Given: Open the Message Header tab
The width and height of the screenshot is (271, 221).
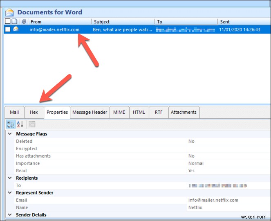Looking at the screenshot, I should [90, 112].
